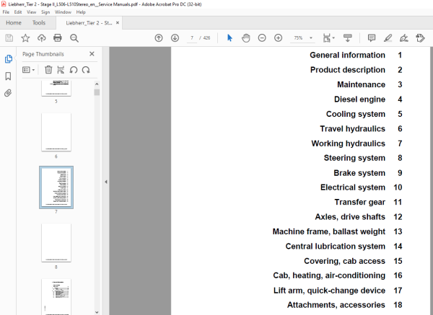433x315 pixels.
Task: Open the find text magnifier
Action: pyautogui.click(x=74, y=38)
